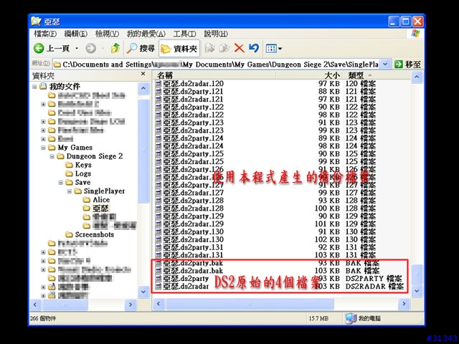This screenshot has width=459, height=344.
Task: Click the icon of 亞瑟.ds2radar.124
Action: point(158,146)
